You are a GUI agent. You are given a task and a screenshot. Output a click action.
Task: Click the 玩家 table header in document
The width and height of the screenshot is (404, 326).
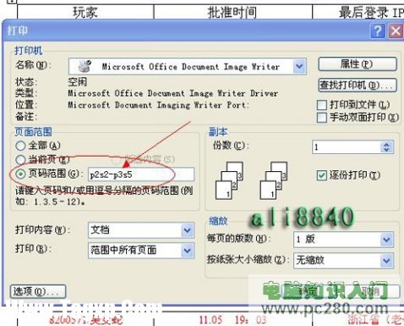click(x=85, y=13)
